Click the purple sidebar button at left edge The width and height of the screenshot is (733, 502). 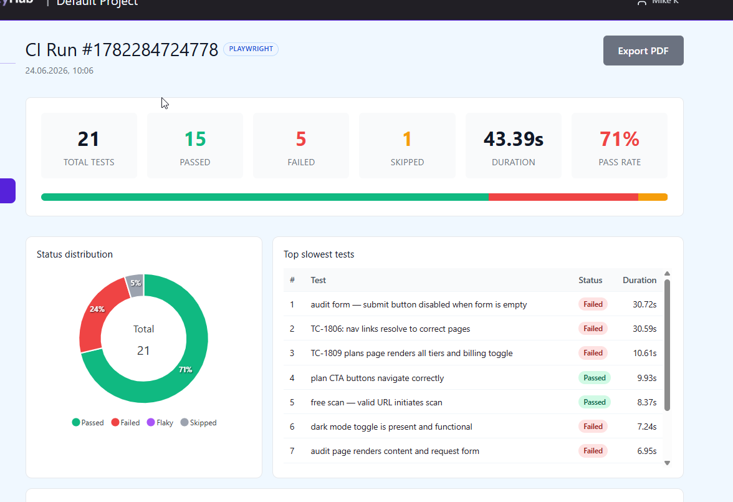click(7, 191)
